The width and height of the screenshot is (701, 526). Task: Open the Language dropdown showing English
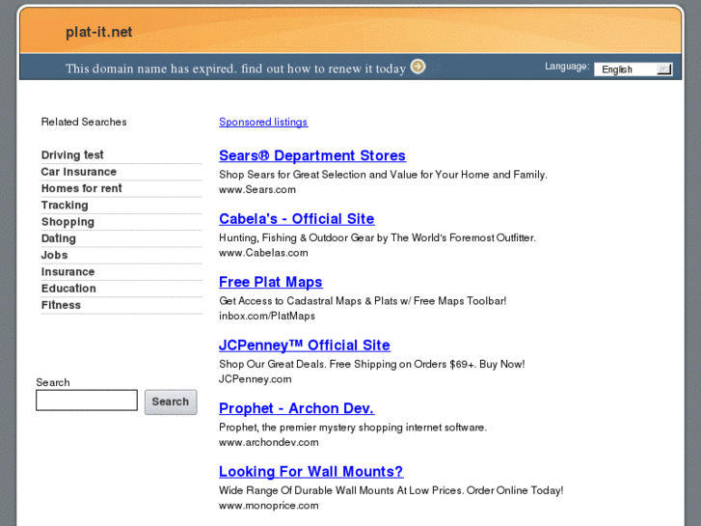point(634,69)
